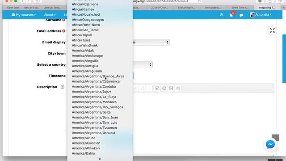Reload the page in address bar
The height and width of the screenshot is (161, 286).
(x=199, y=1)
